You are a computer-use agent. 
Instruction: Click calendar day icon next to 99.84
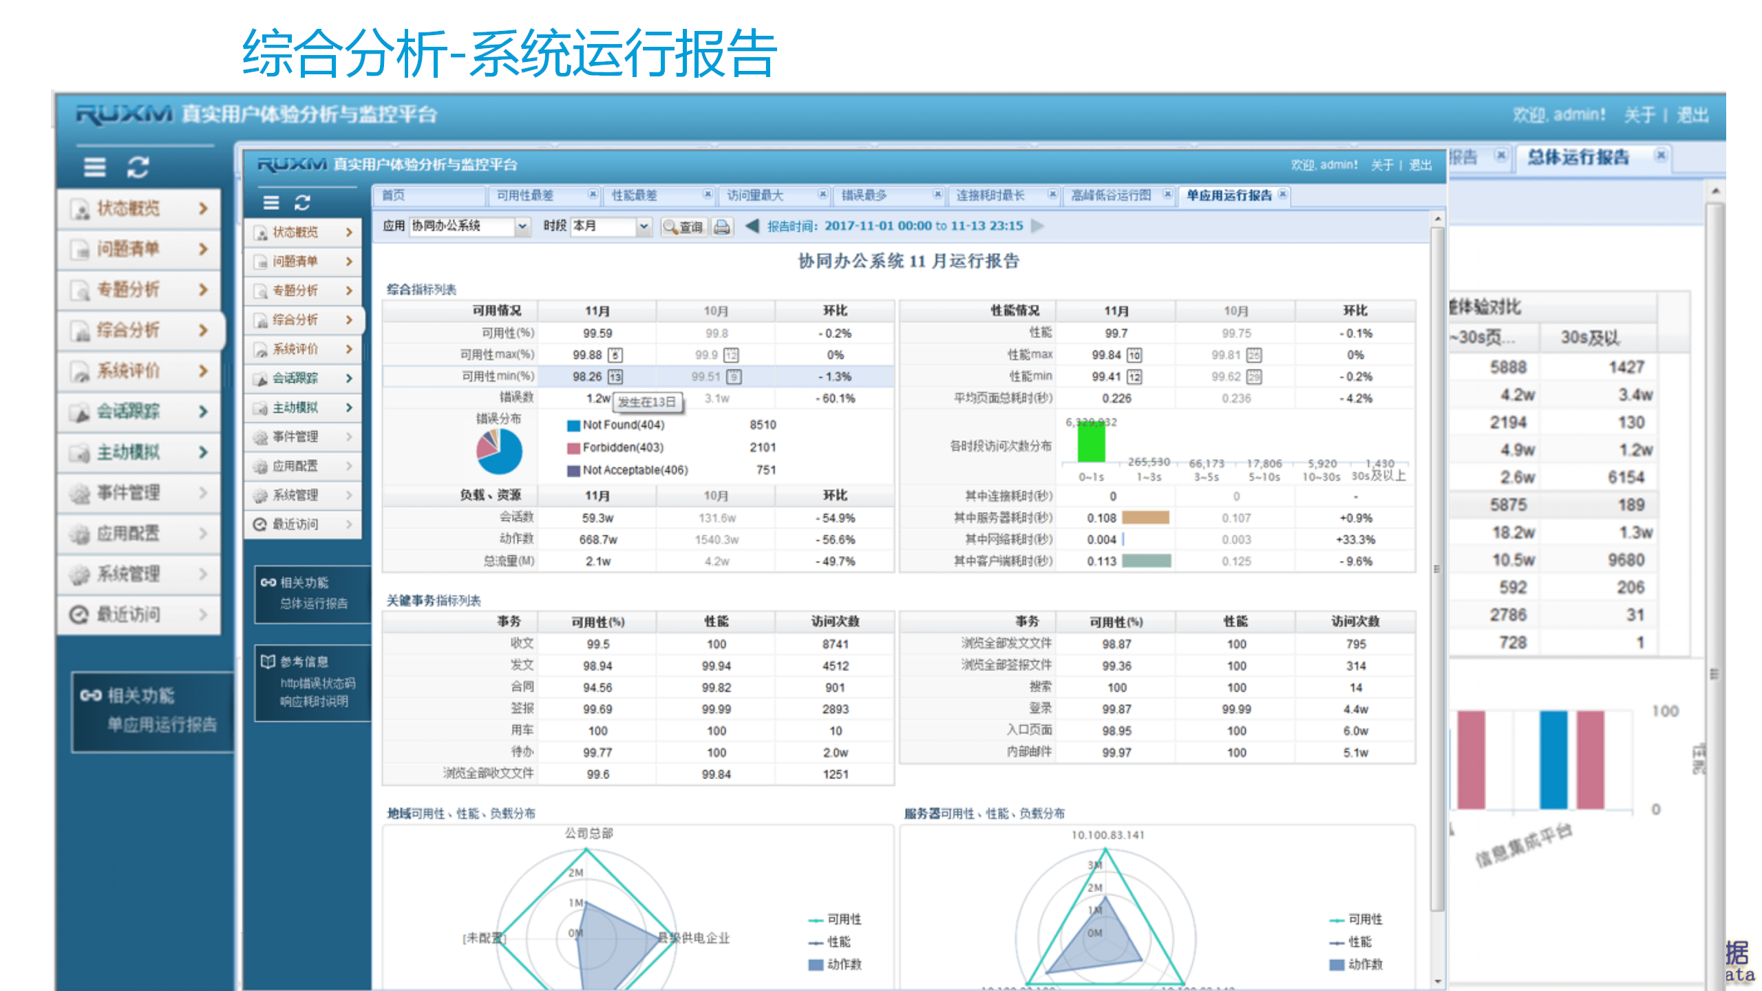[1134, 355]
